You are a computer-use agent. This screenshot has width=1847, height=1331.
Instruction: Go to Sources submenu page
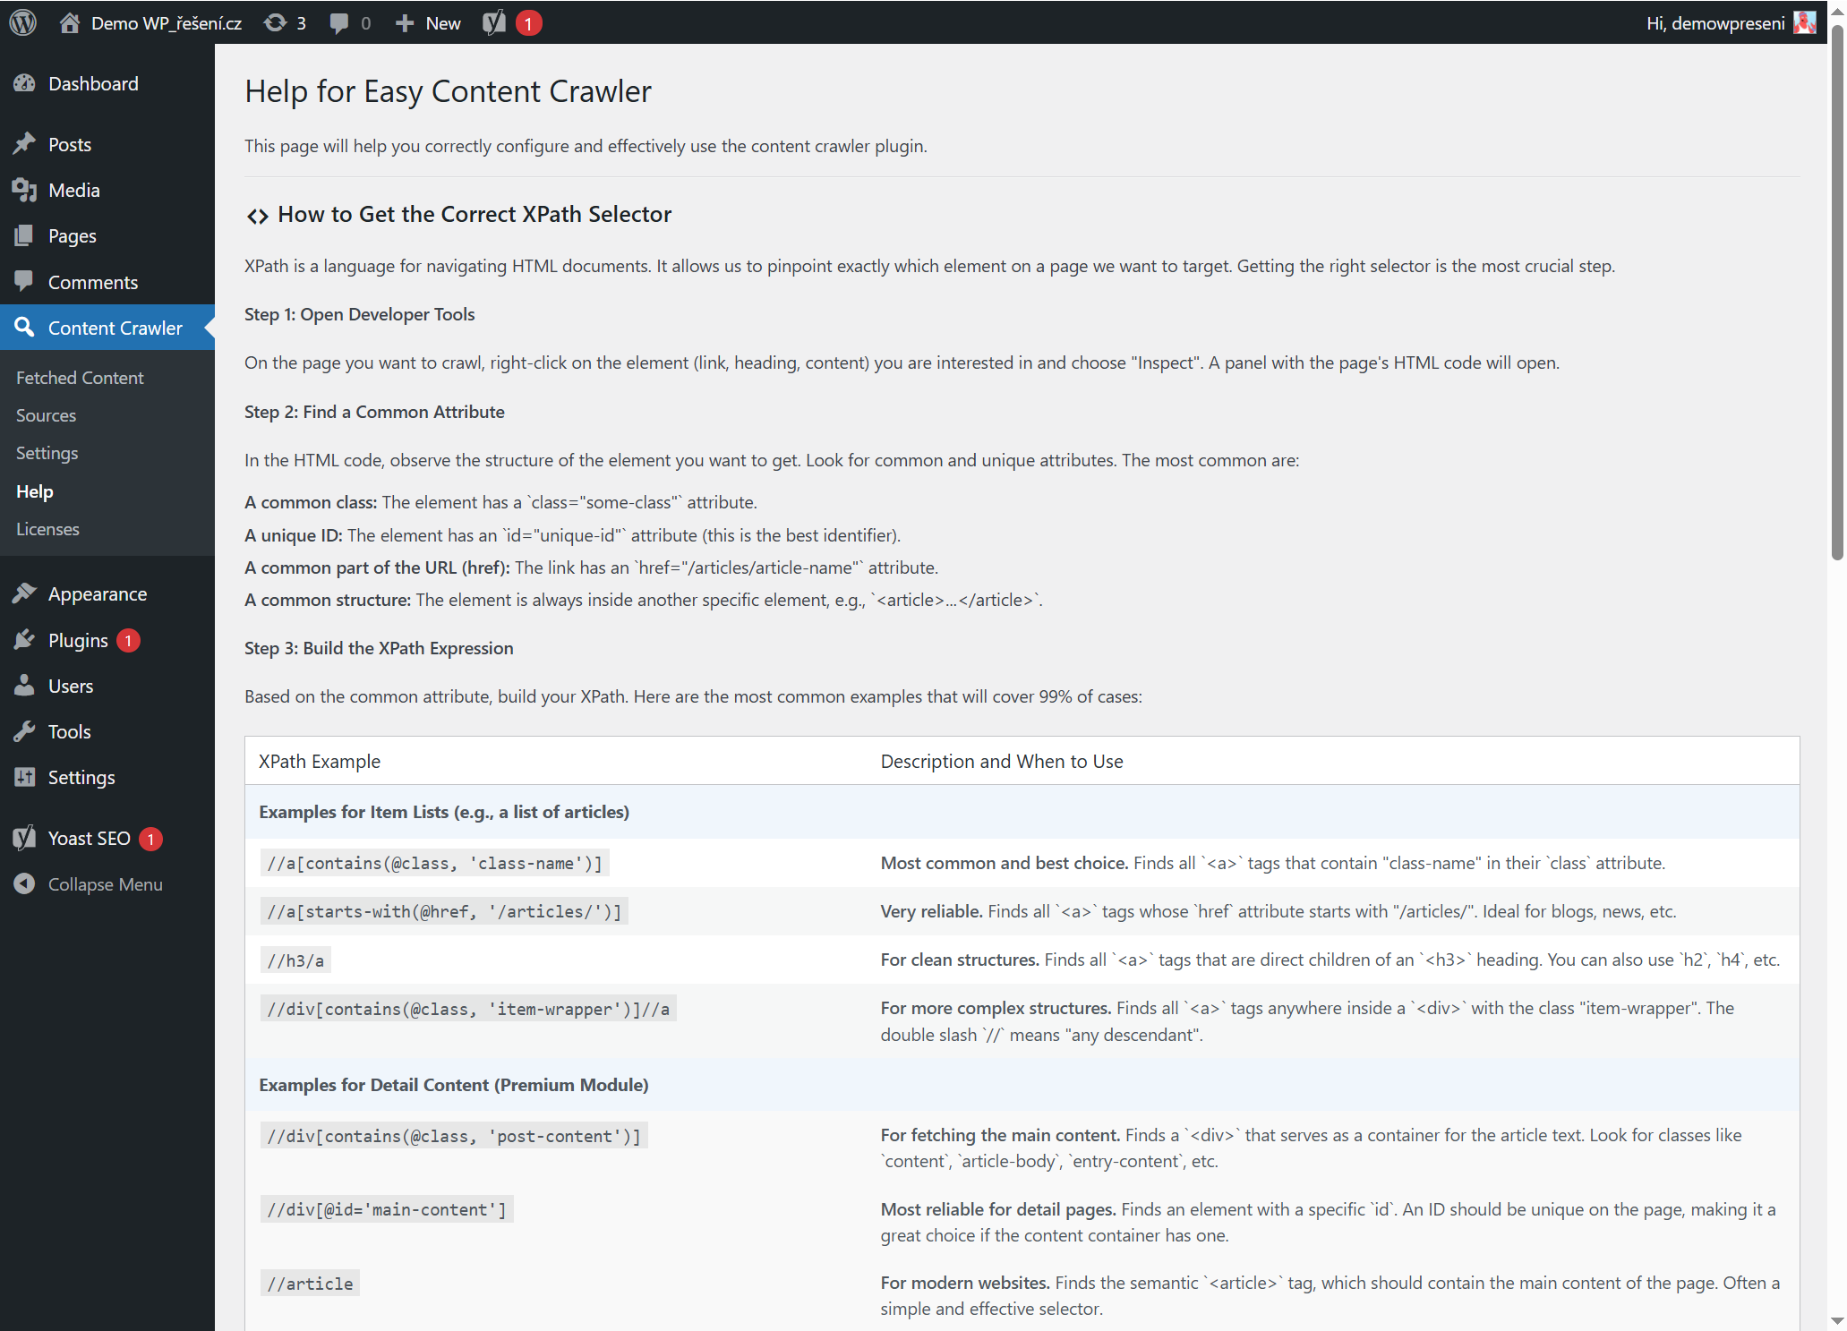tap(46, 415)
